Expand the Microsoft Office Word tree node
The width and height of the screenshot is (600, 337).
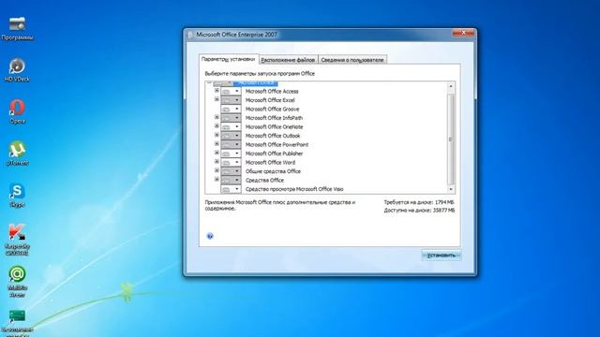click(x=217, y=162)
